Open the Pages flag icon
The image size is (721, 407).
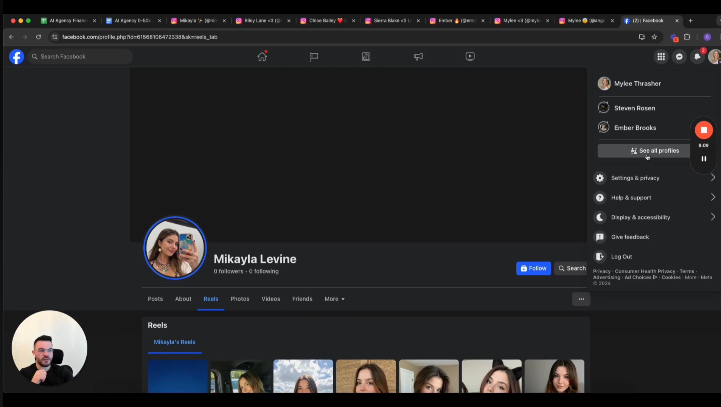[x=314, y=57]
